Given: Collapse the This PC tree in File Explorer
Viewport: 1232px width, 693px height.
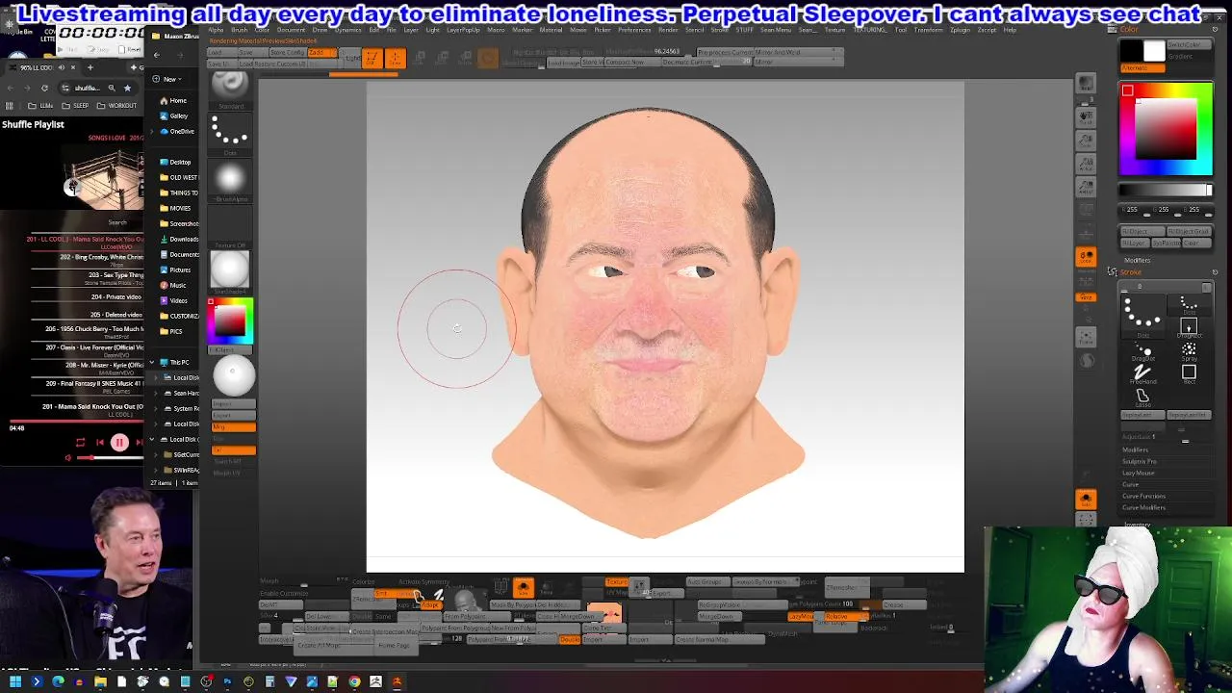Looking at the screenshot, I should (x=151, y=362).
